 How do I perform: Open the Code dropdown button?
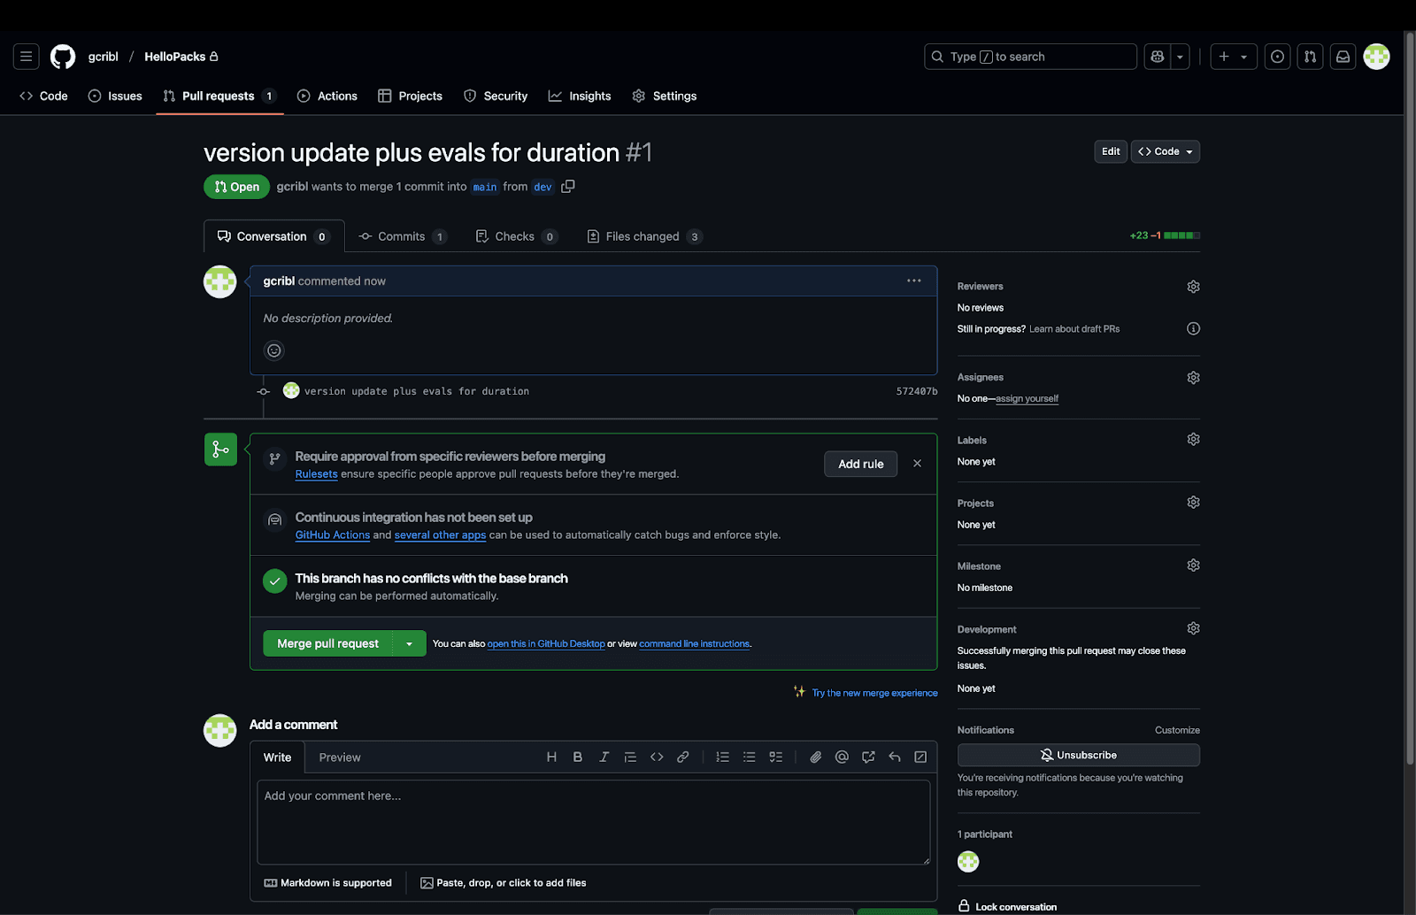(1165, 151)
